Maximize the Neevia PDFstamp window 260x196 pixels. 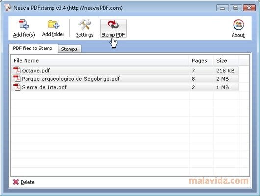point(236,8)
